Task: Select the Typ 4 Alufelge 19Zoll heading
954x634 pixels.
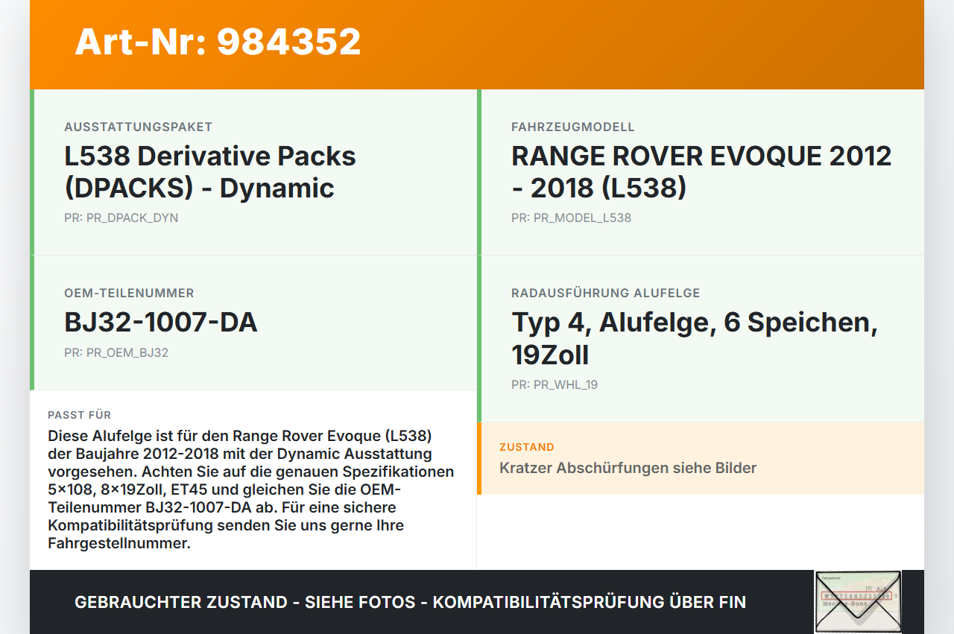Action: (694, 339)
